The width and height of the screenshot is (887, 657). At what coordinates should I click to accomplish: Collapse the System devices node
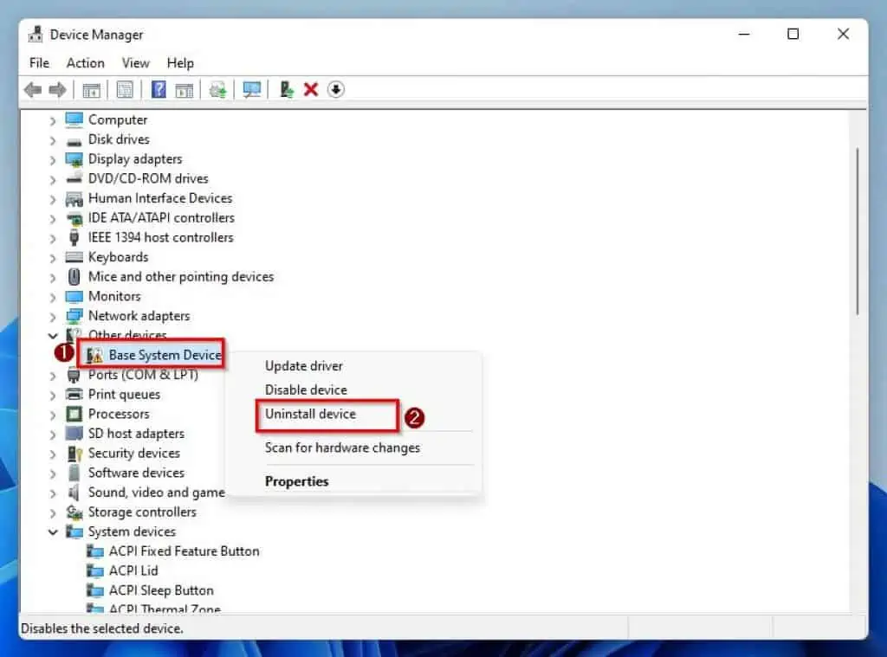[x=52, y=531]
